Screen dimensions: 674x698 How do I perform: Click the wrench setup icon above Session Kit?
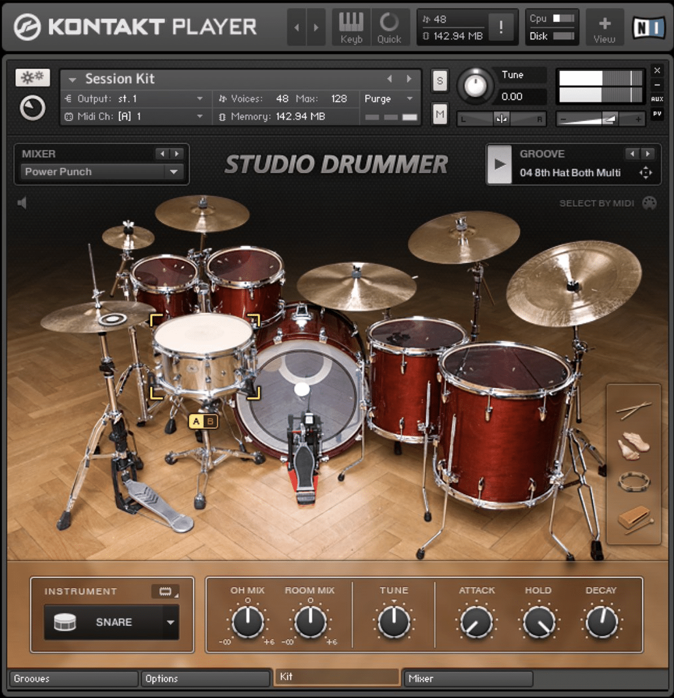pos(32,77)
